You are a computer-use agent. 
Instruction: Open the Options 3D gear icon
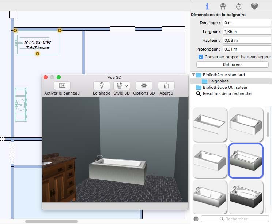(144, 85)
